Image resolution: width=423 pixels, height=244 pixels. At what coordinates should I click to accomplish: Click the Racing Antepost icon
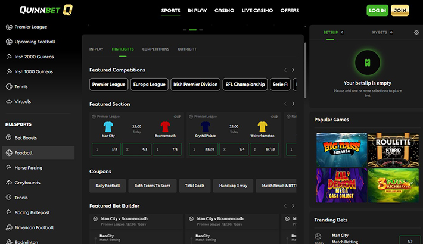pos(8,212)
